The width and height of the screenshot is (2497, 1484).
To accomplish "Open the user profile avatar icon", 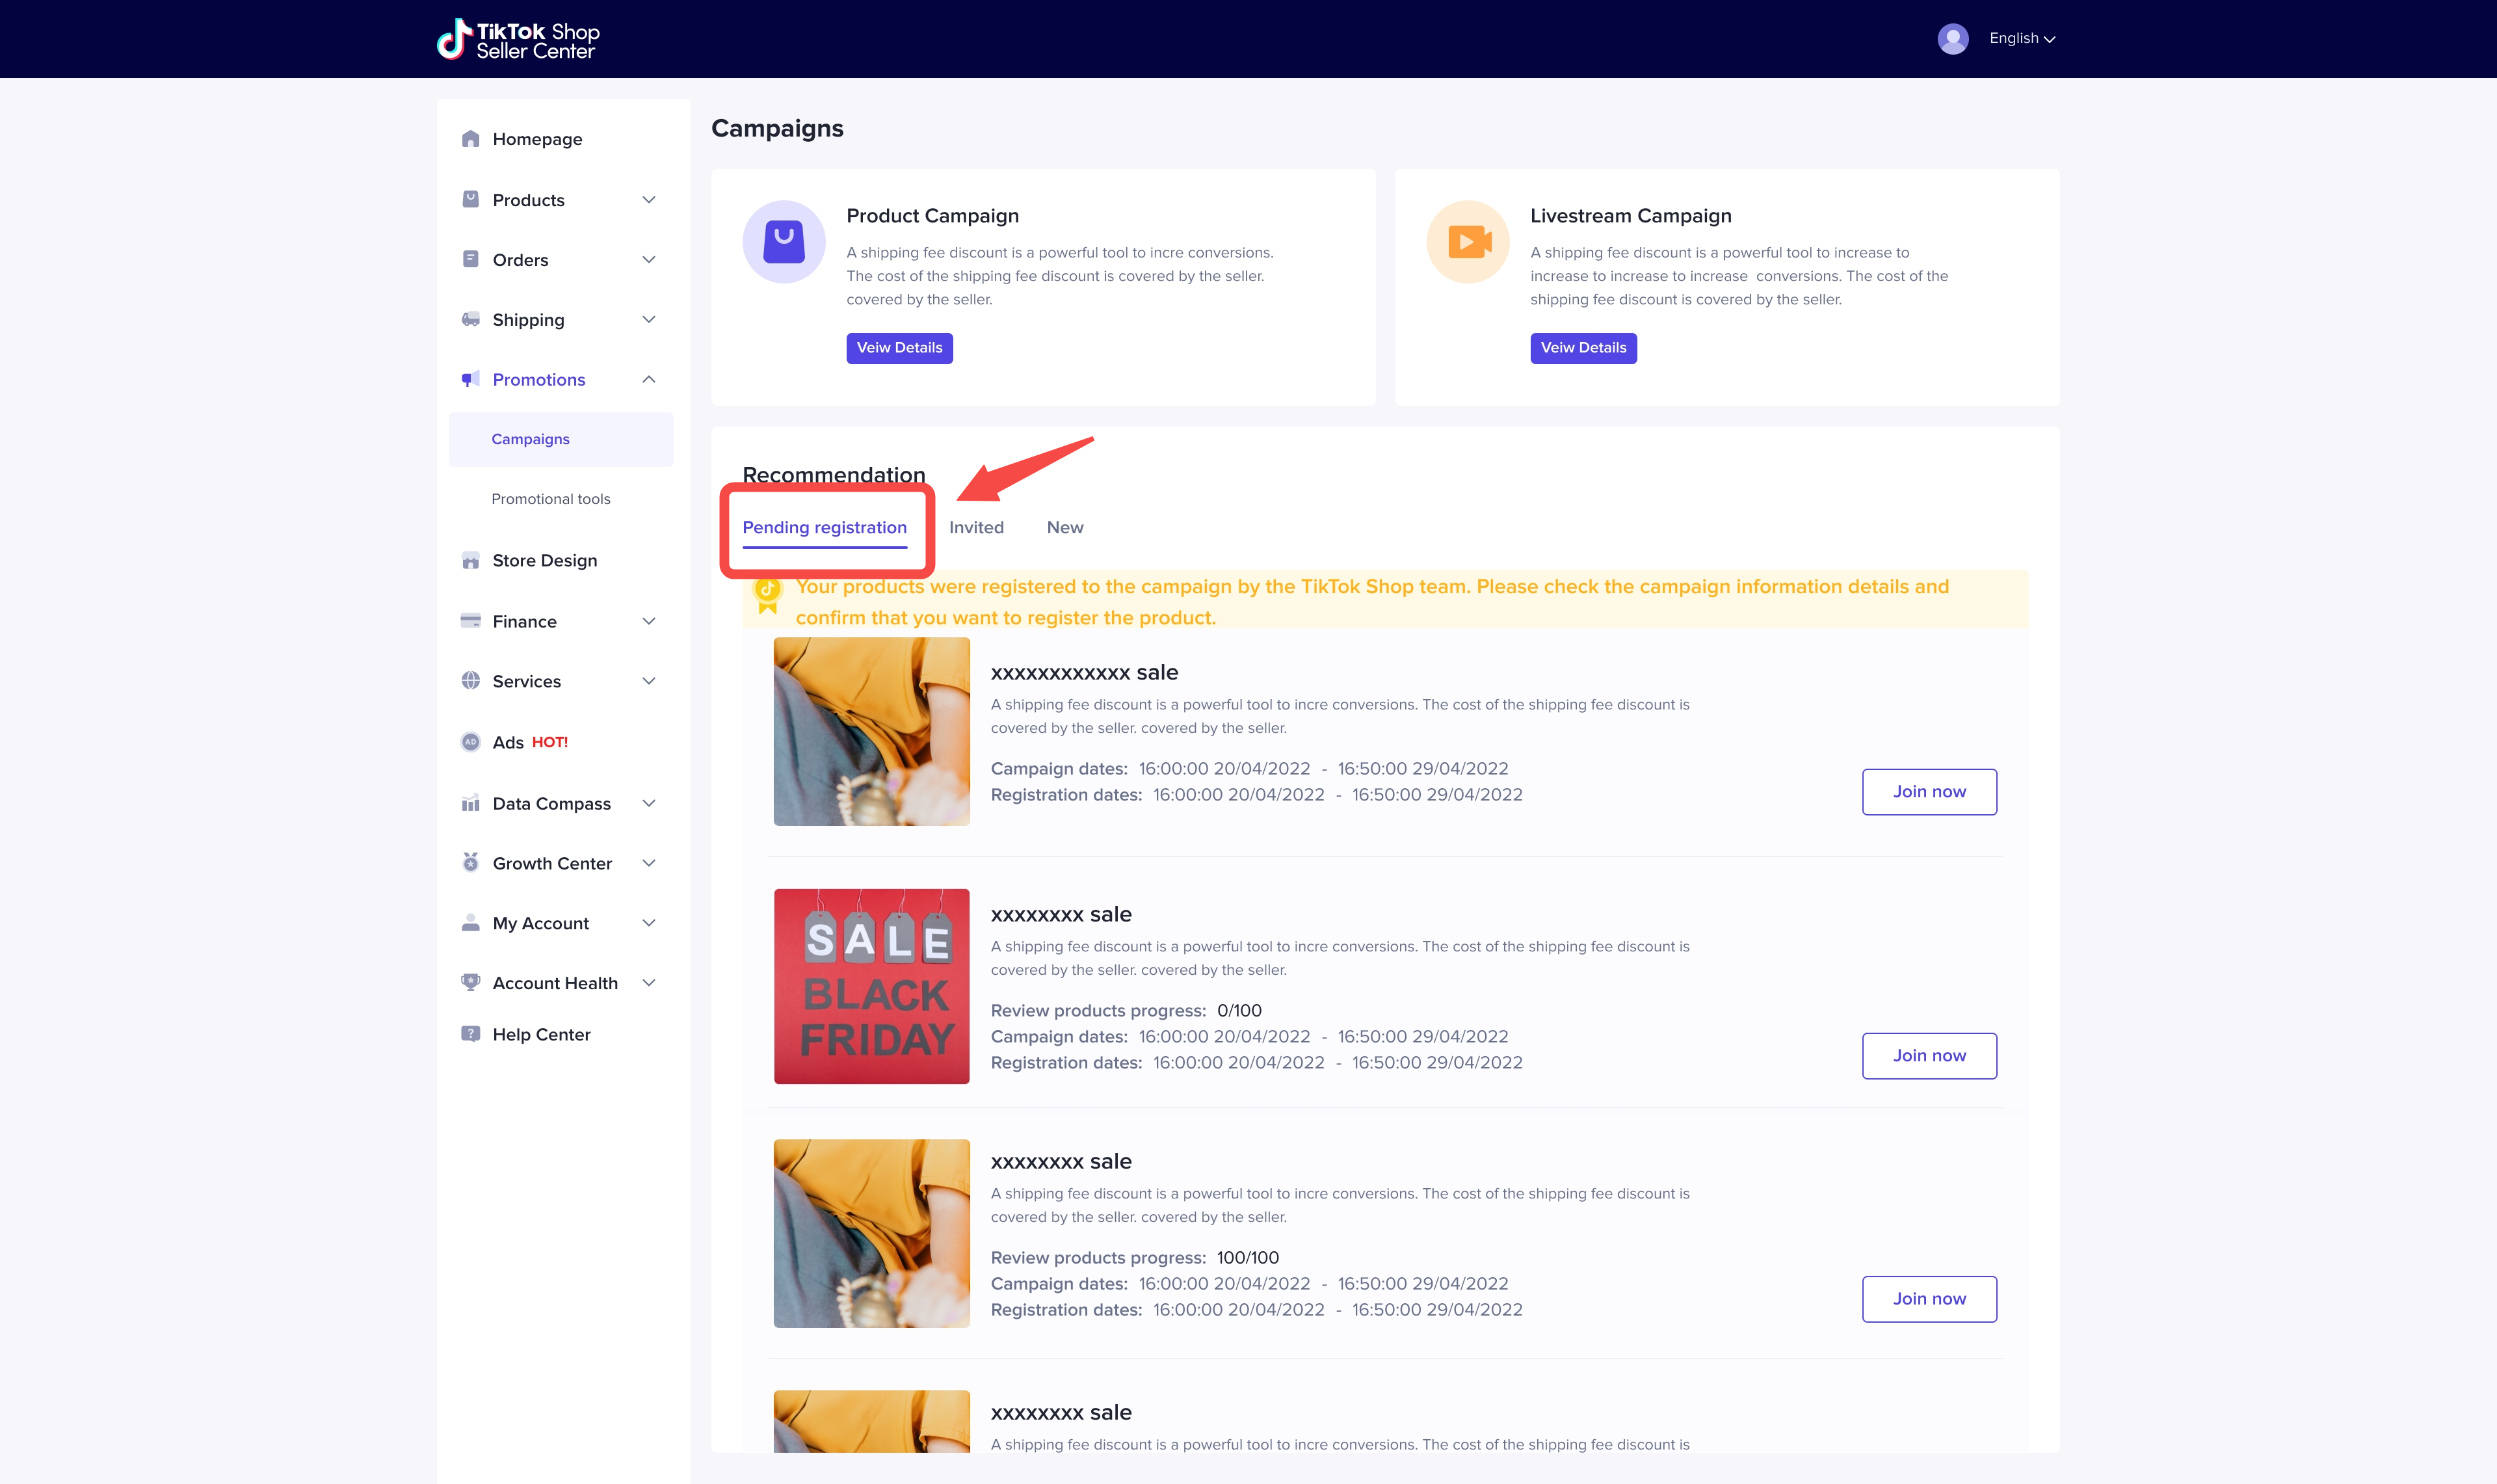I will [x=1952, y=39].
